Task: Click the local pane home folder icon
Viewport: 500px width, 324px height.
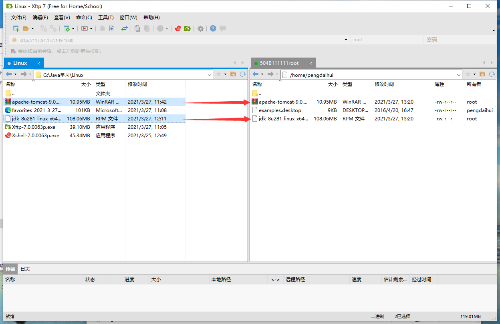Action: click(233, 74)
